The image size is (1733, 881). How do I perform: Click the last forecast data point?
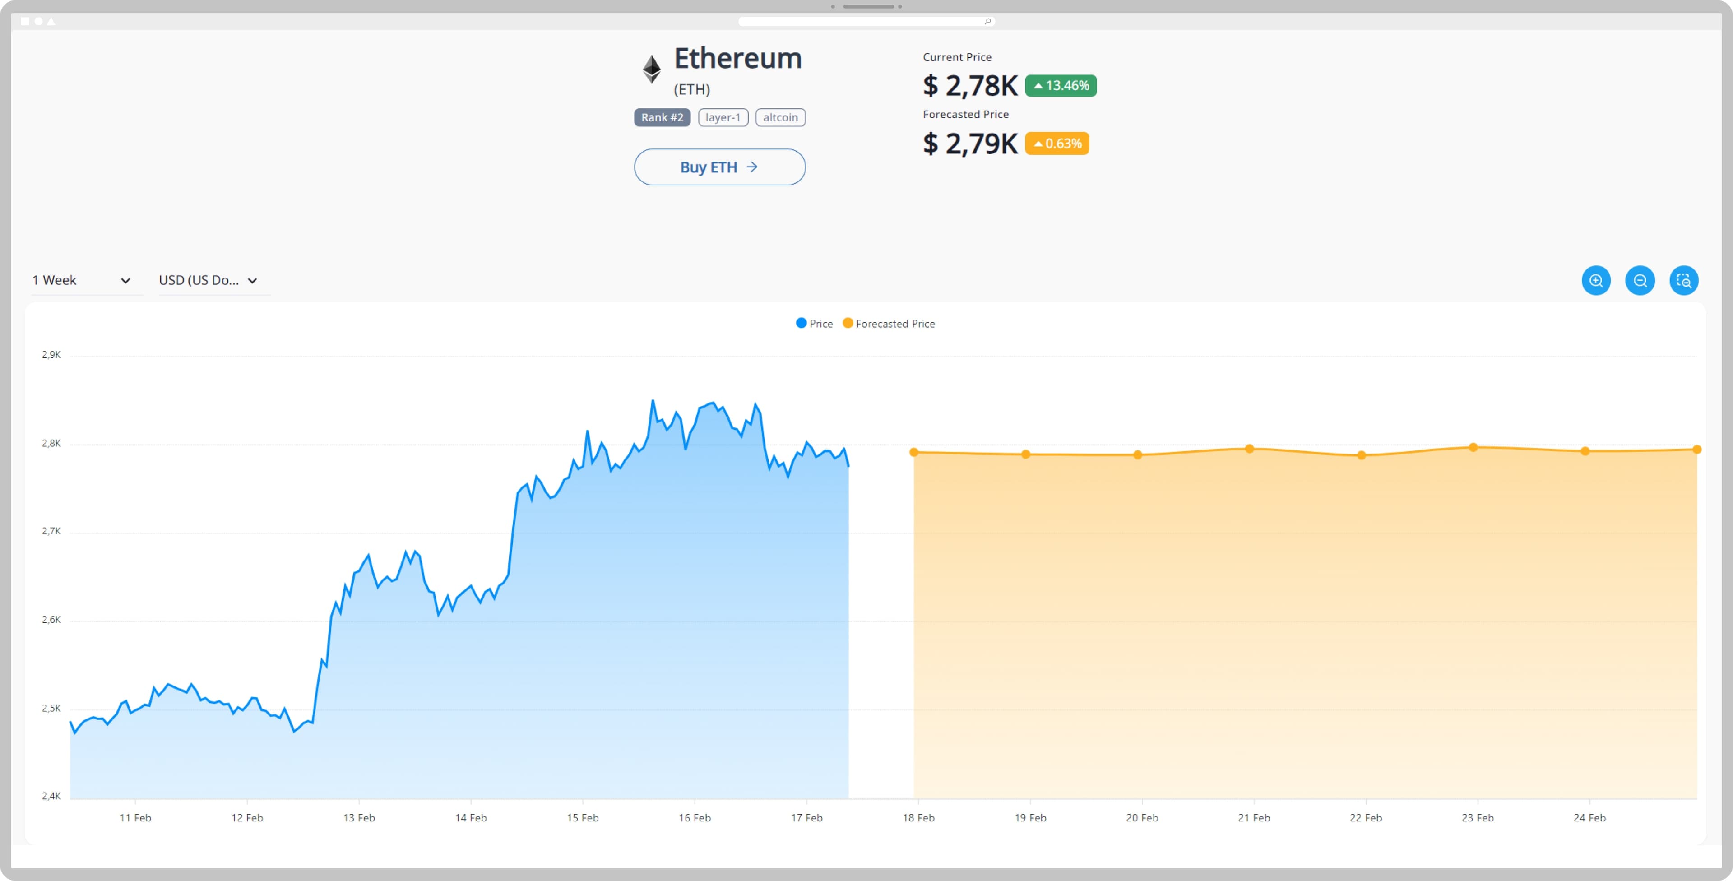(1697, 450)
